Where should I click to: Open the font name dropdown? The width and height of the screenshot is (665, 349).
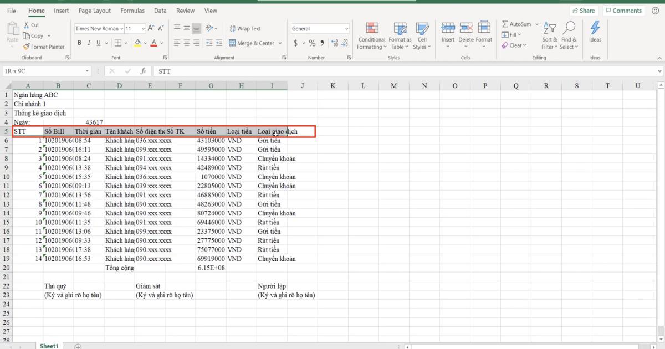pos(123,28)
